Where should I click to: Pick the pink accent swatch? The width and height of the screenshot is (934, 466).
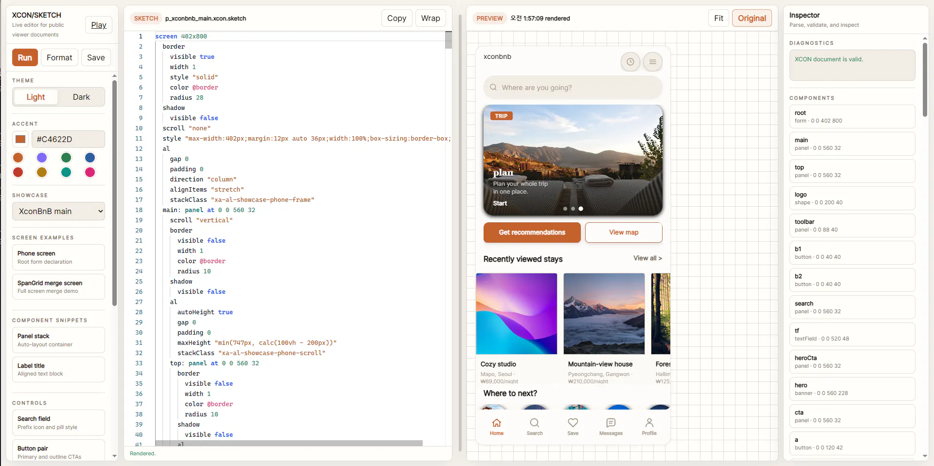[x=90, y=172]
